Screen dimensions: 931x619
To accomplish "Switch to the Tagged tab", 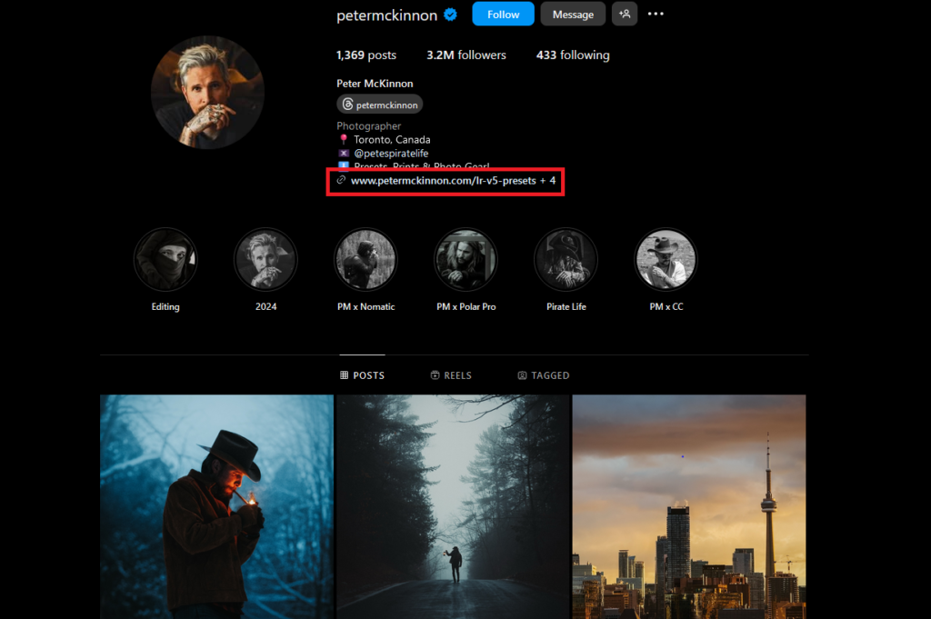I will (x=544, y=375).
